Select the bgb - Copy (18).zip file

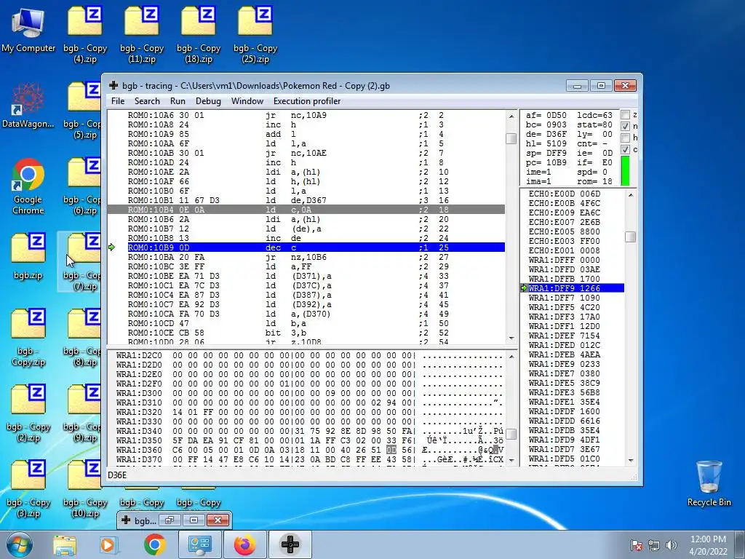pos(199,34)
